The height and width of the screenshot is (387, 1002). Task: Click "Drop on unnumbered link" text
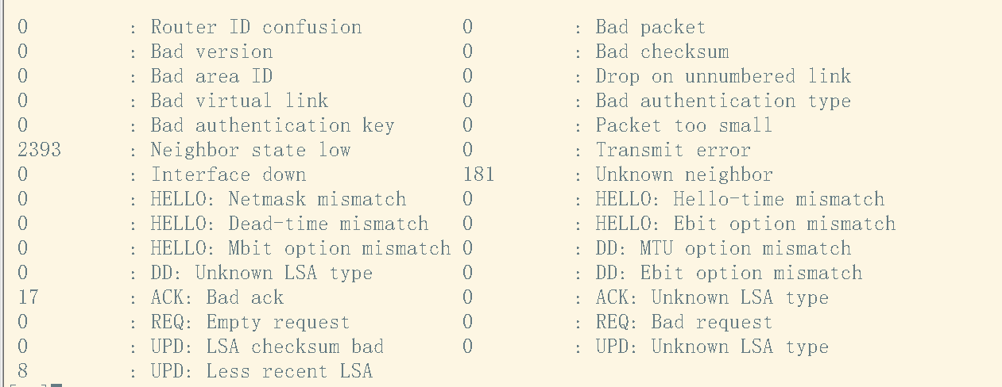[x=723, y=76]
